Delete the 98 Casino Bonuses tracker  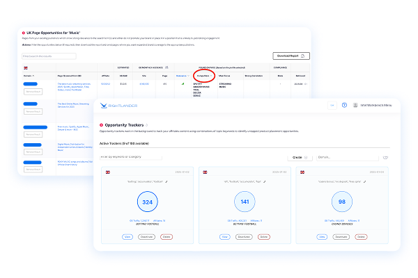361,237
